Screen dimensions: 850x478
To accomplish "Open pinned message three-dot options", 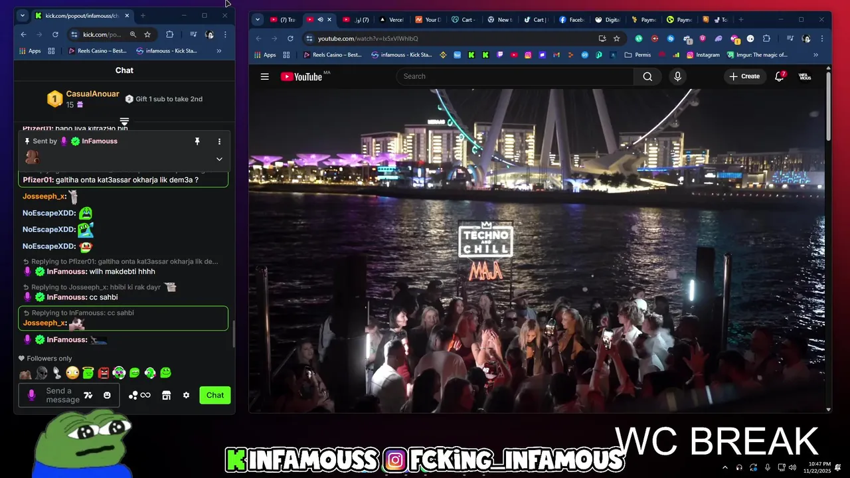I will point(219,141).
